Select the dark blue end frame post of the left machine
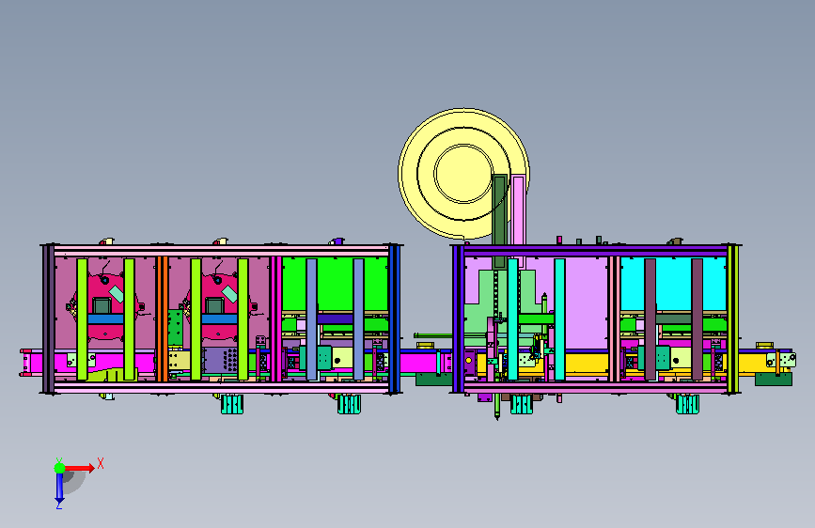Screen dimensions: 815x528 [x=395, y=318]
